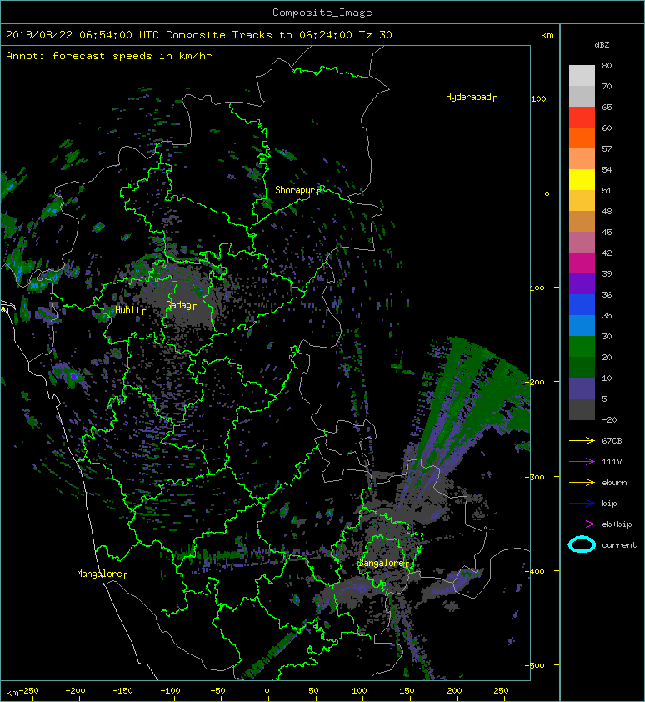Click the -250 tick label on horizontal axis
Screen dimensions: 645x702
click(28, 691)
